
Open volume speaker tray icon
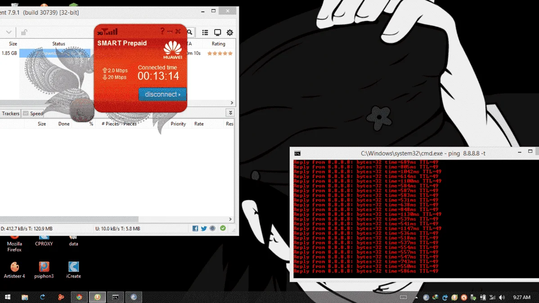point(502,298)
